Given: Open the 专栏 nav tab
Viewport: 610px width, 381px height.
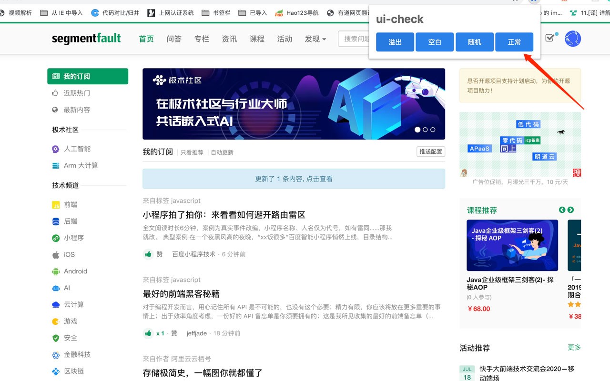Looking at the screenshot, I should [202, 39].
